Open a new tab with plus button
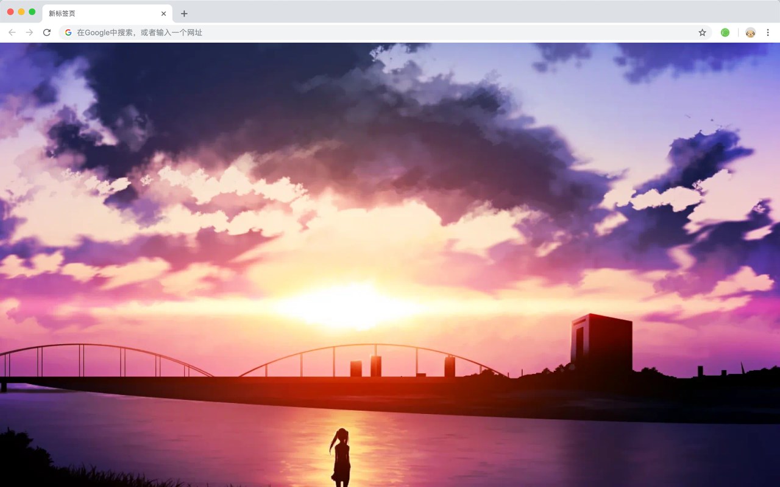Screen dimensions: 780x487 [x=184, y=13]
